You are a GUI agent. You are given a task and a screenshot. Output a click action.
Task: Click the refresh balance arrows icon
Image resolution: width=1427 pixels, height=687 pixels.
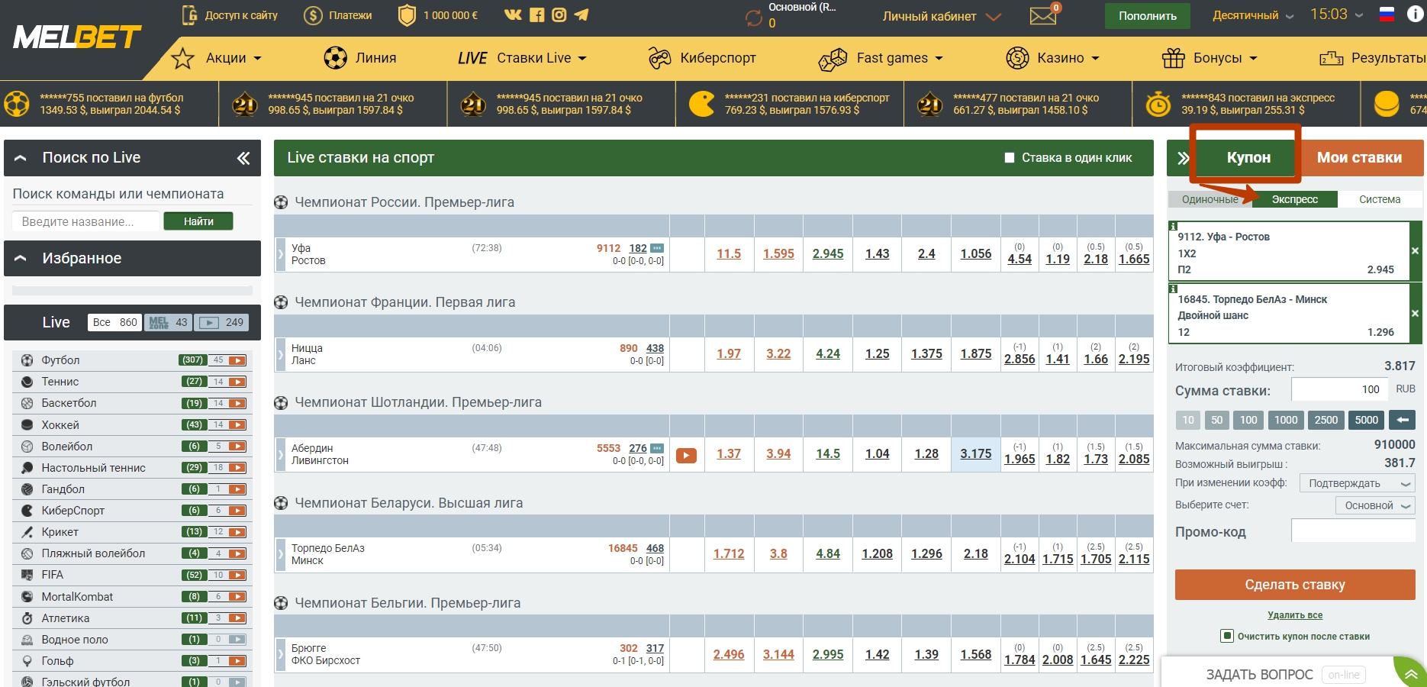point(754,18)
